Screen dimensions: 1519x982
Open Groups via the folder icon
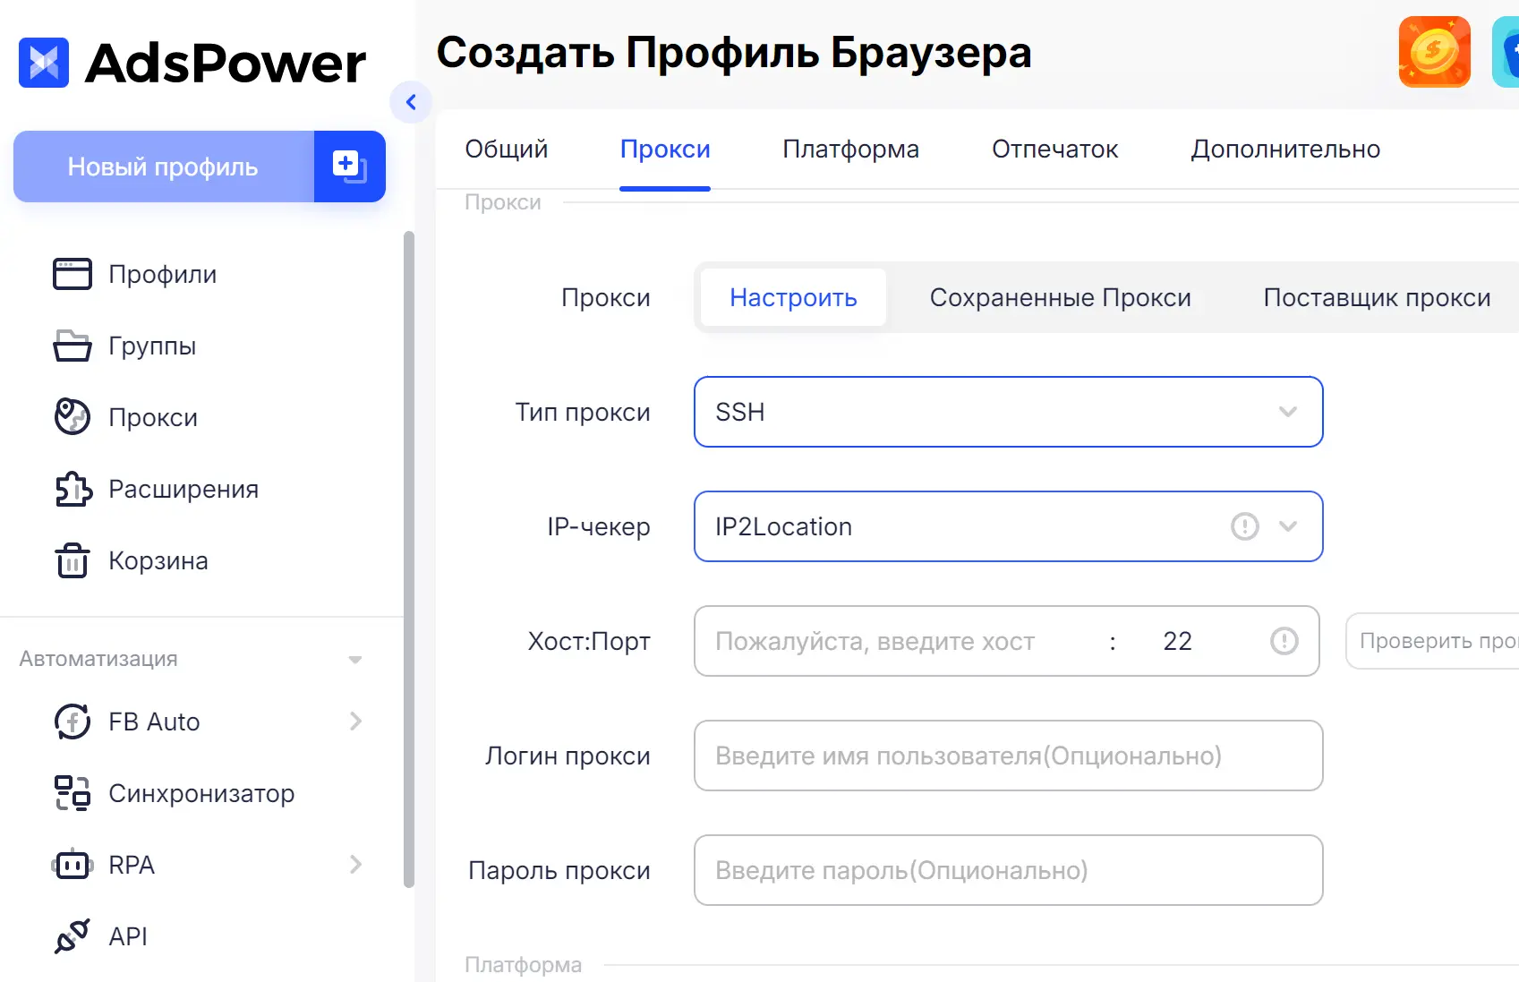(x=72, y=346)
